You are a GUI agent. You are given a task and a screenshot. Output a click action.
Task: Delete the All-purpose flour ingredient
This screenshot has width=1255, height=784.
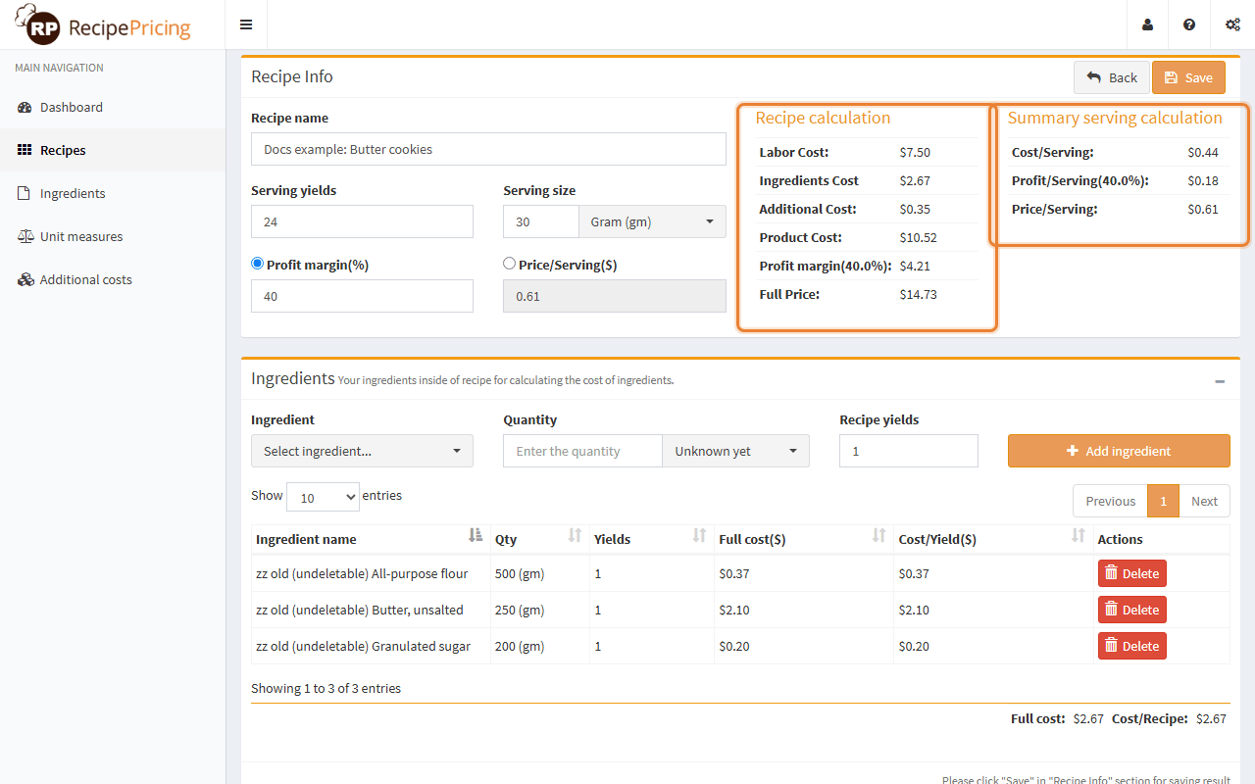(1132, 573)
